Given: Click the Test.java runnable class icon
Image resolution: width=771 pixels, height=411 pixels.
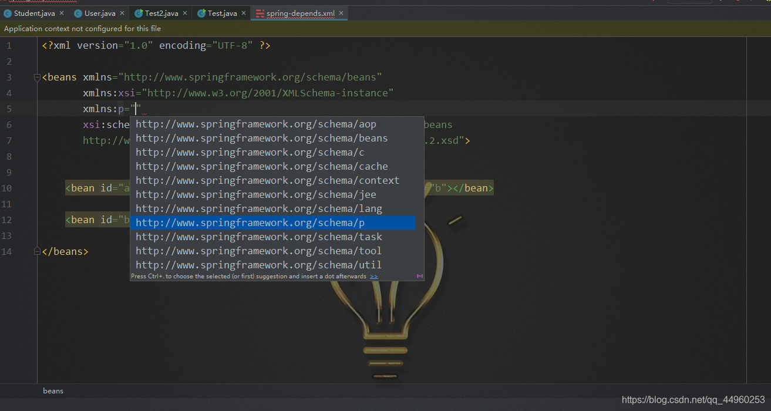Looking at the screenshot, I should [x=201, y=13].
